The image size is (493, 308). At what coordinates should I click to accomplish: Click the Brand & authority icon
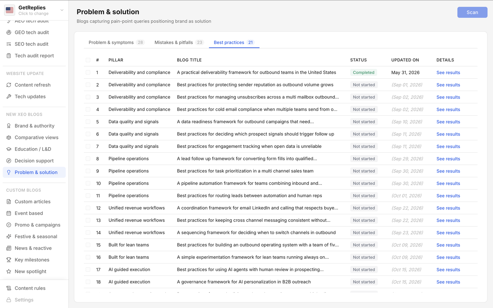pyautogui.click(x=9, y=126)
